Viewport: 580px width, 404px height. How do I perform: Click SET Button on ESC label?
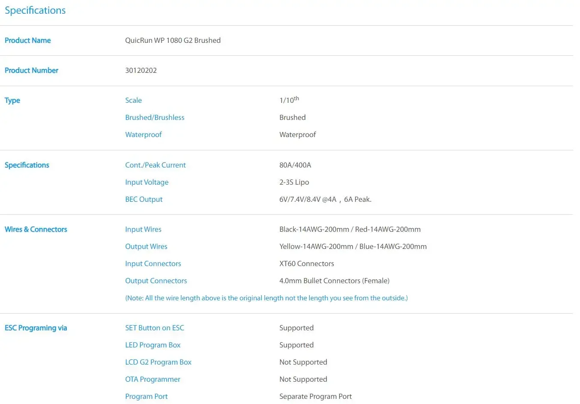(x=155, y=328)
